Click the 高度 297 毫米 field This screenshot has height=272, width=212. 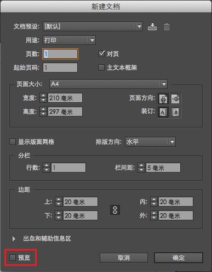coord(65,112)
